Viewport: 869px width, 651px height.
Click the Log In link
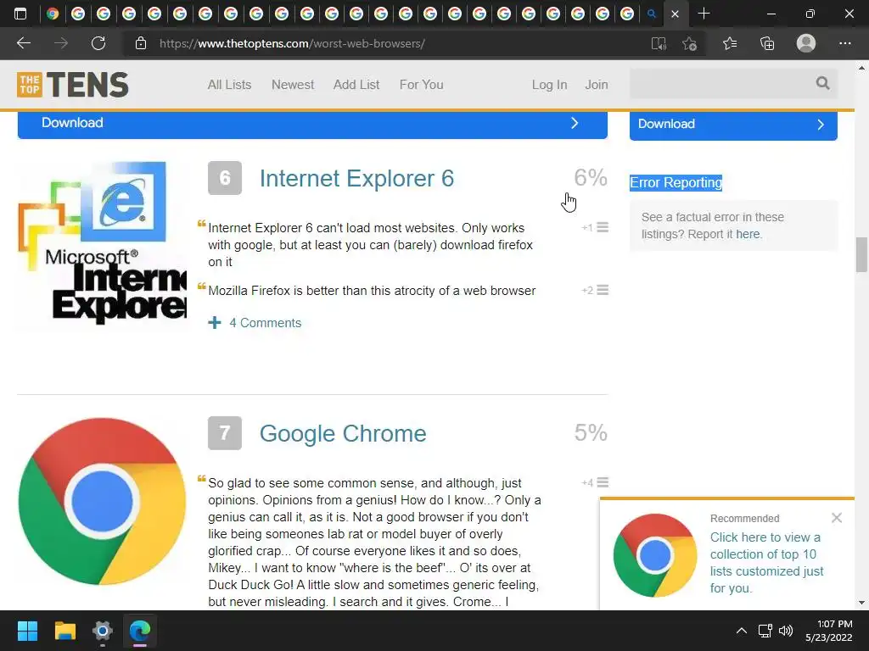pos(549,85)
